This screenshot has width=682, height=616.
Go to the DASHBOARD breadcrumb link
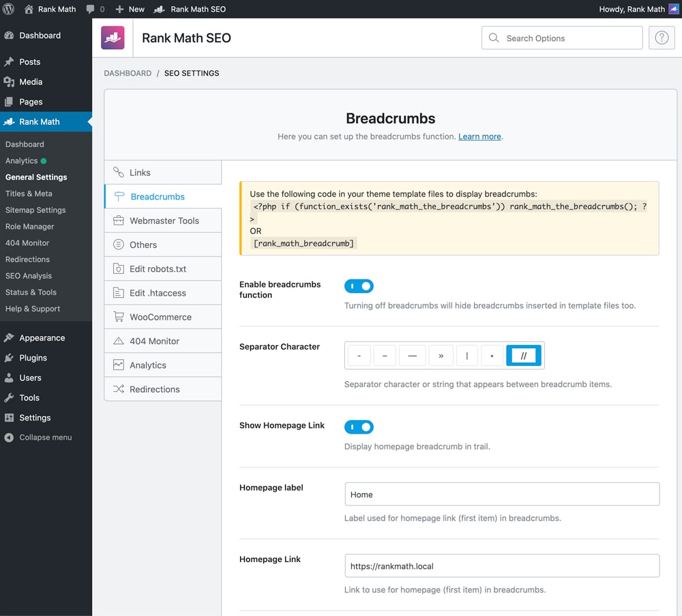[128, 73]
